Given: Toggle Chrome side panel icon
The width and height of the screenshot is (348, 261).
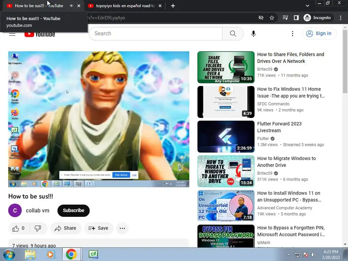Looking at the screenshot, I should tap(296, 18).
